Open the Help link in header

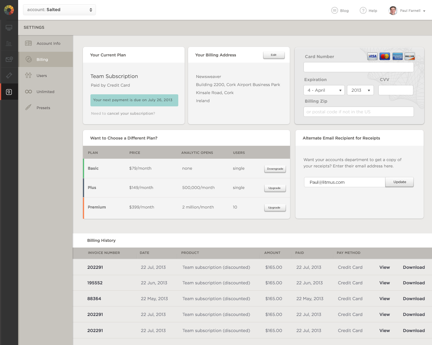(x=373, y=11)
